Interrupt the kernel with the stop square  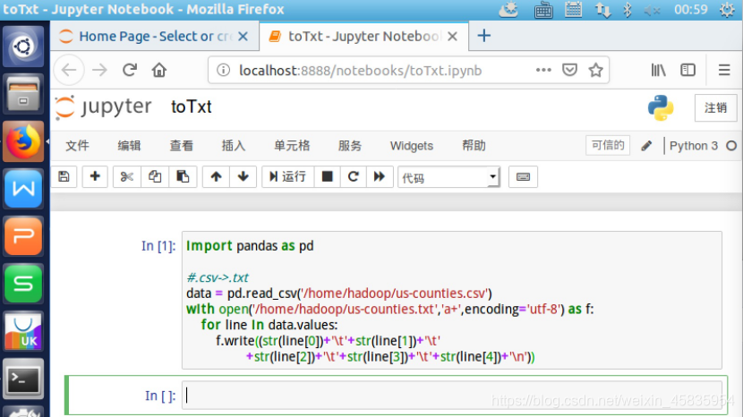point(327,177)
